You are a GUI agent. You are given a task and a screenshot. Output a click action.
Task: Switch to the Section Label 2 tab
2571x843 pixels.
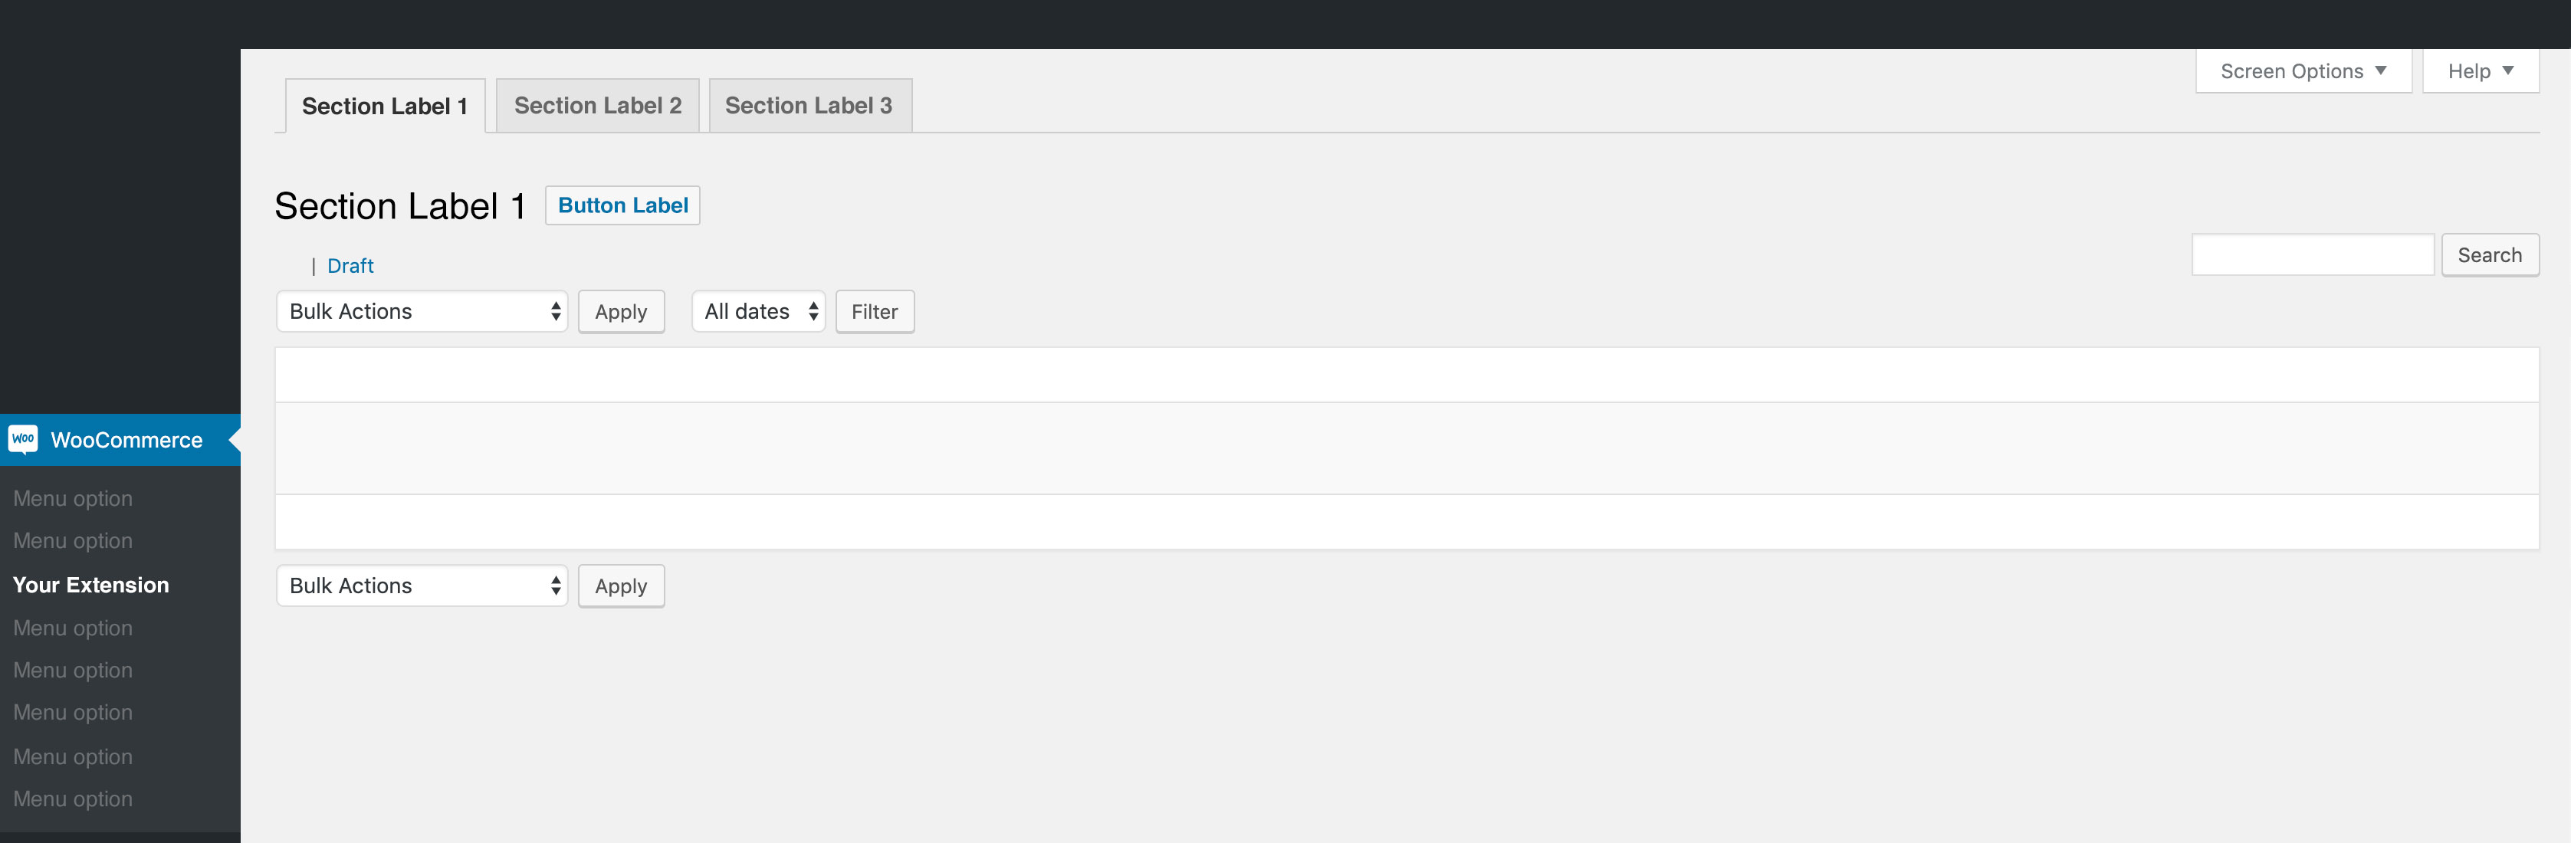597,106
